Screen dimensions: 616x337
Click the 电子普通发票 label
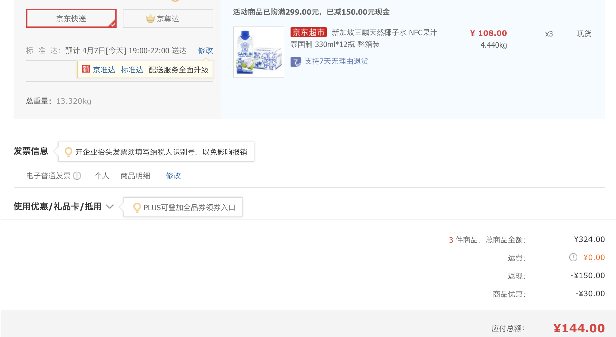pyautogui.click(x=49, y=176)
